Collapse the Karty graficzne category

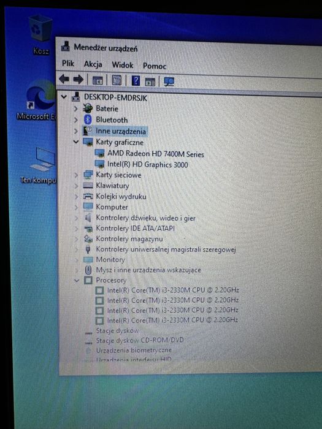click(76, 142)
